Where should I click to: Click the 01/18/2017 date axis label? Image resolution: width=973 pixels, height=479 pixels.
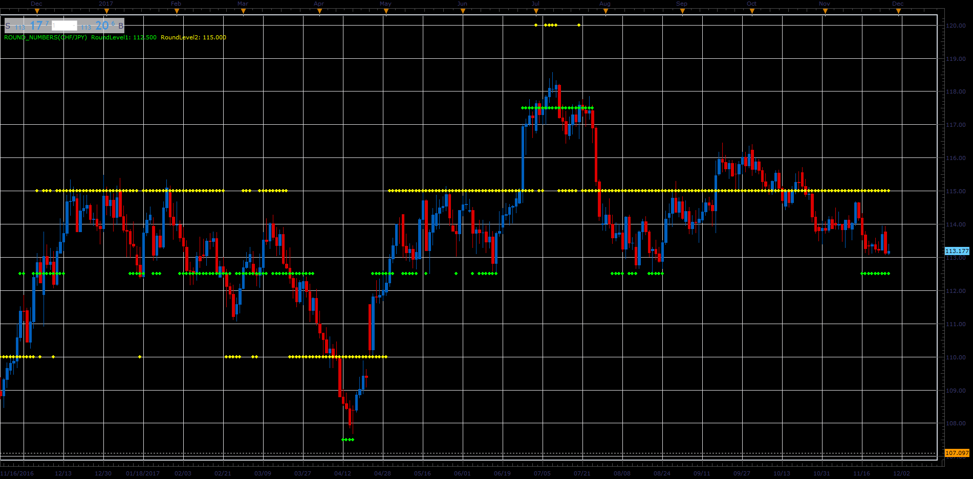(x=143, y=473)
